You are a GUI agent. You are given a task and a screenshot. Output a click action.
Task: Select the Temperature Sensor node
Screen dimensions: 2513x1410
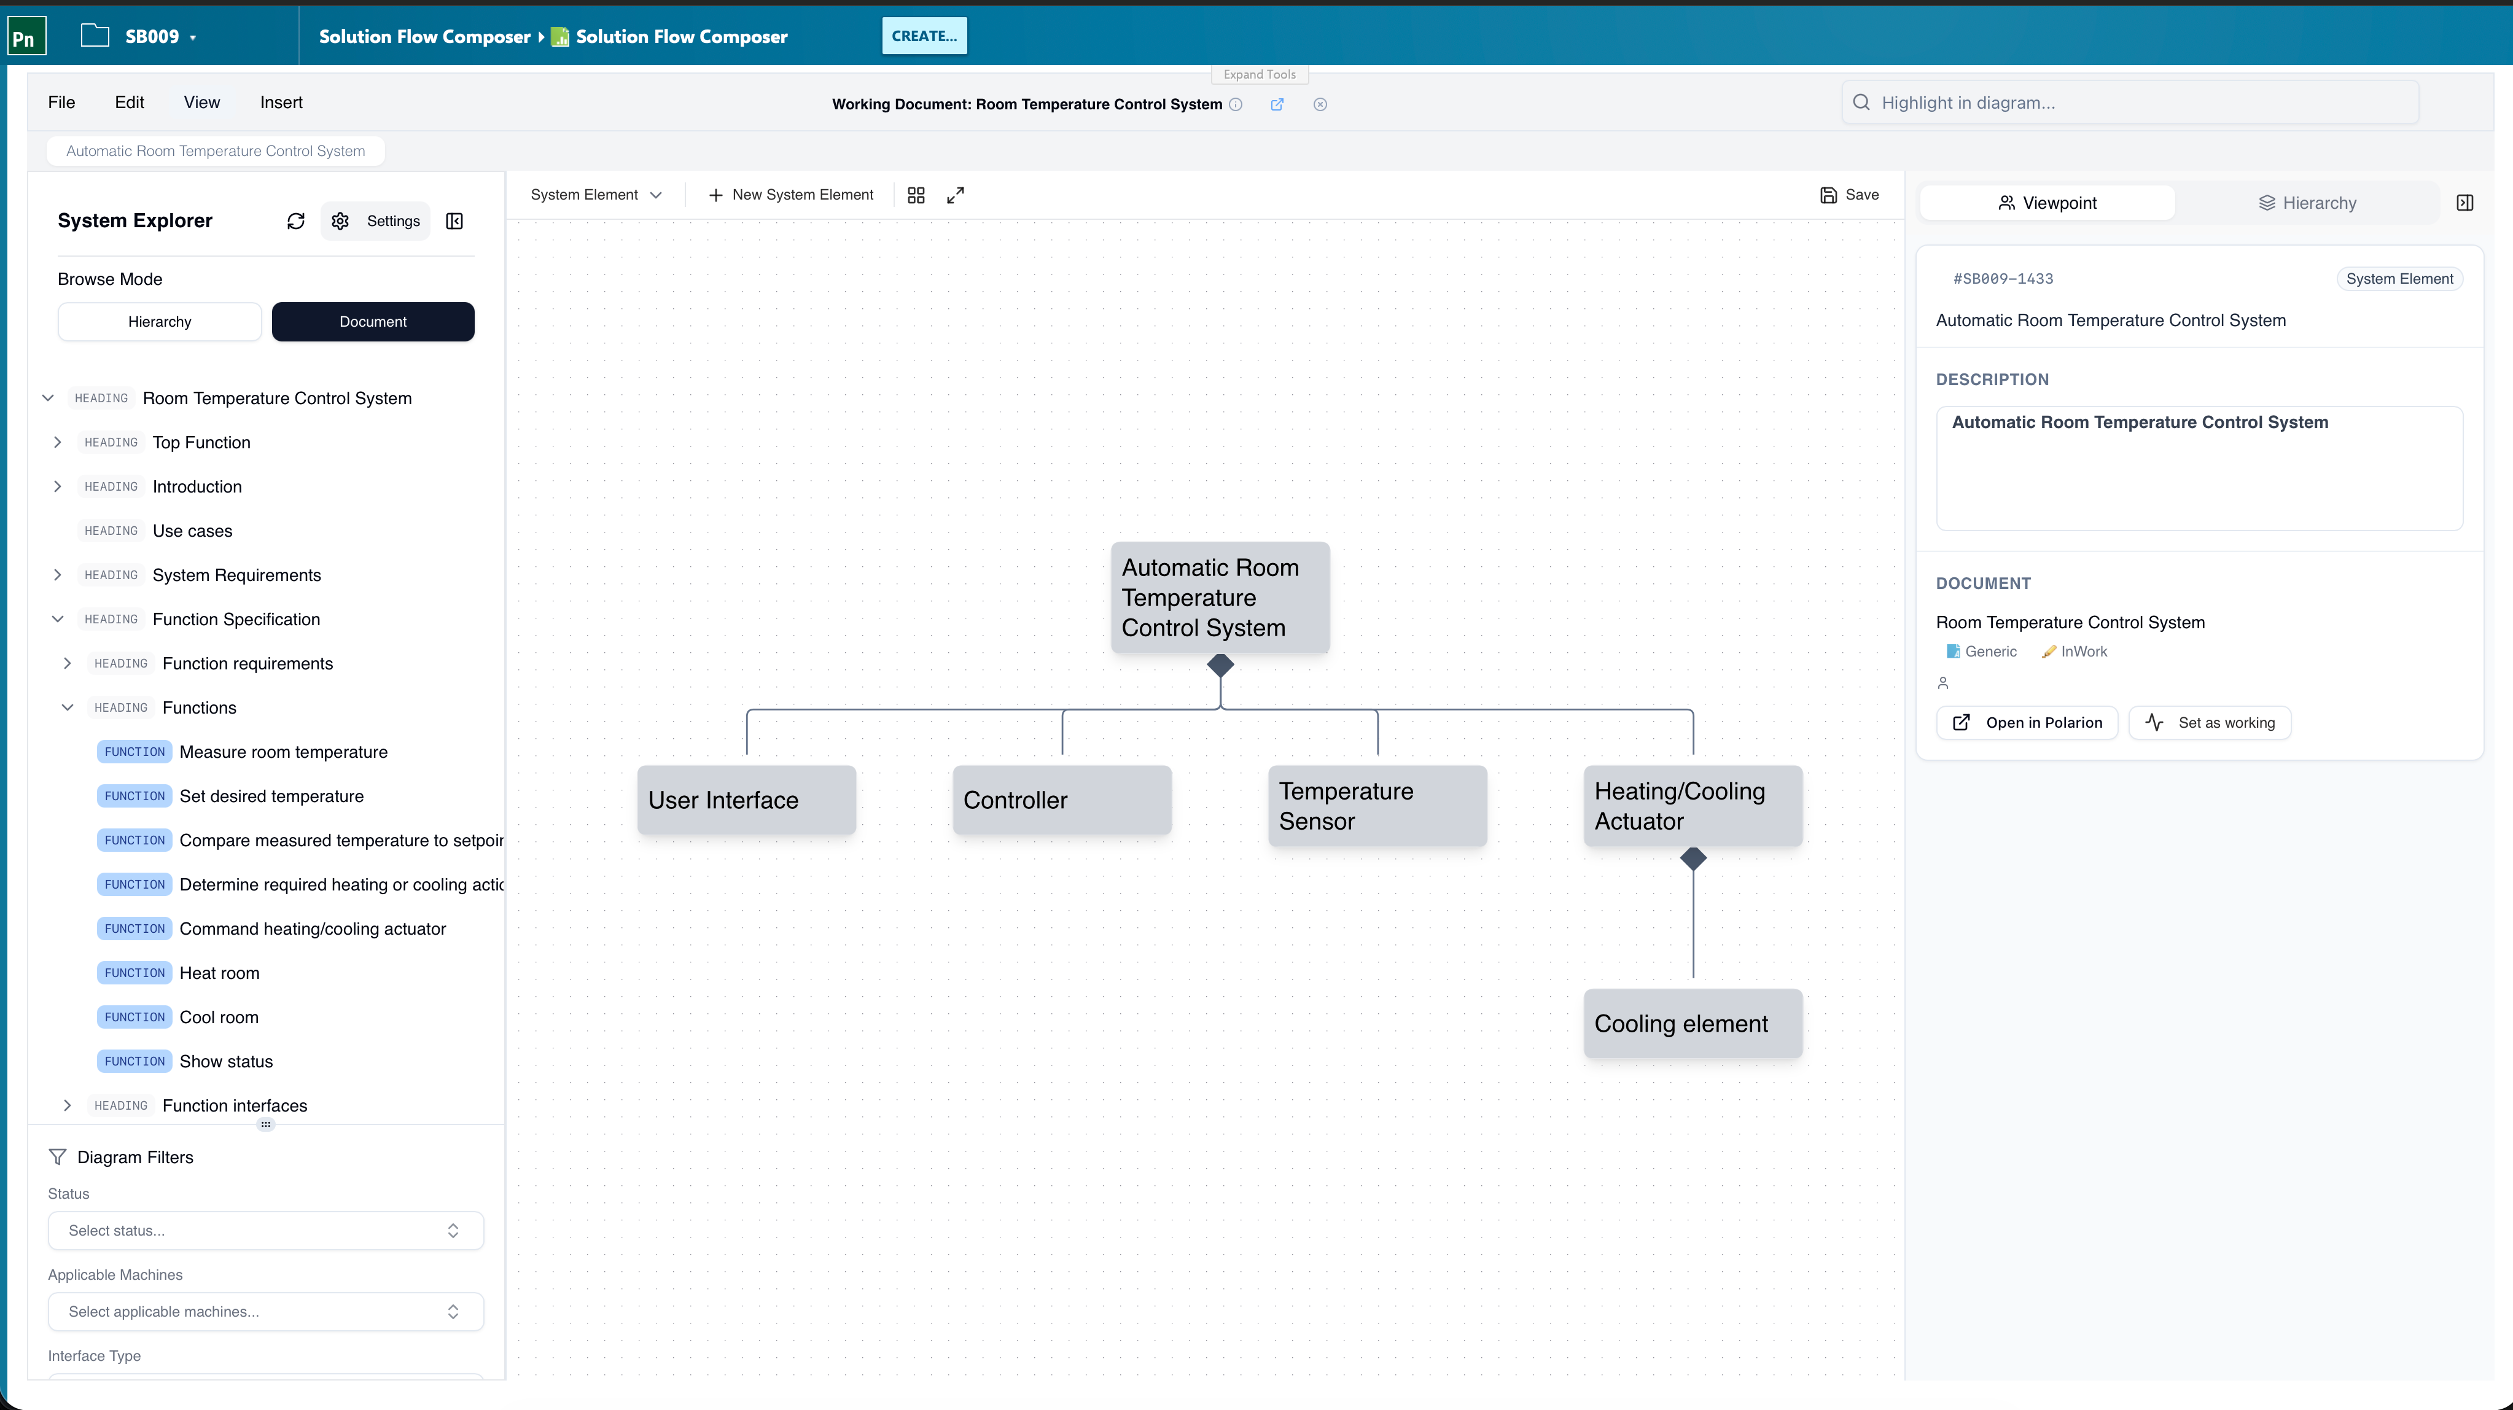pos(1377,806)
